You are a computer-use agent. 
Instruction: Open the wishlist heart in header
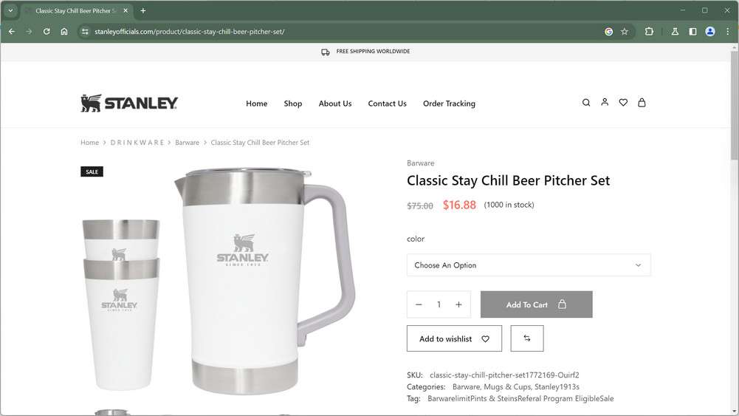(623, 103)
